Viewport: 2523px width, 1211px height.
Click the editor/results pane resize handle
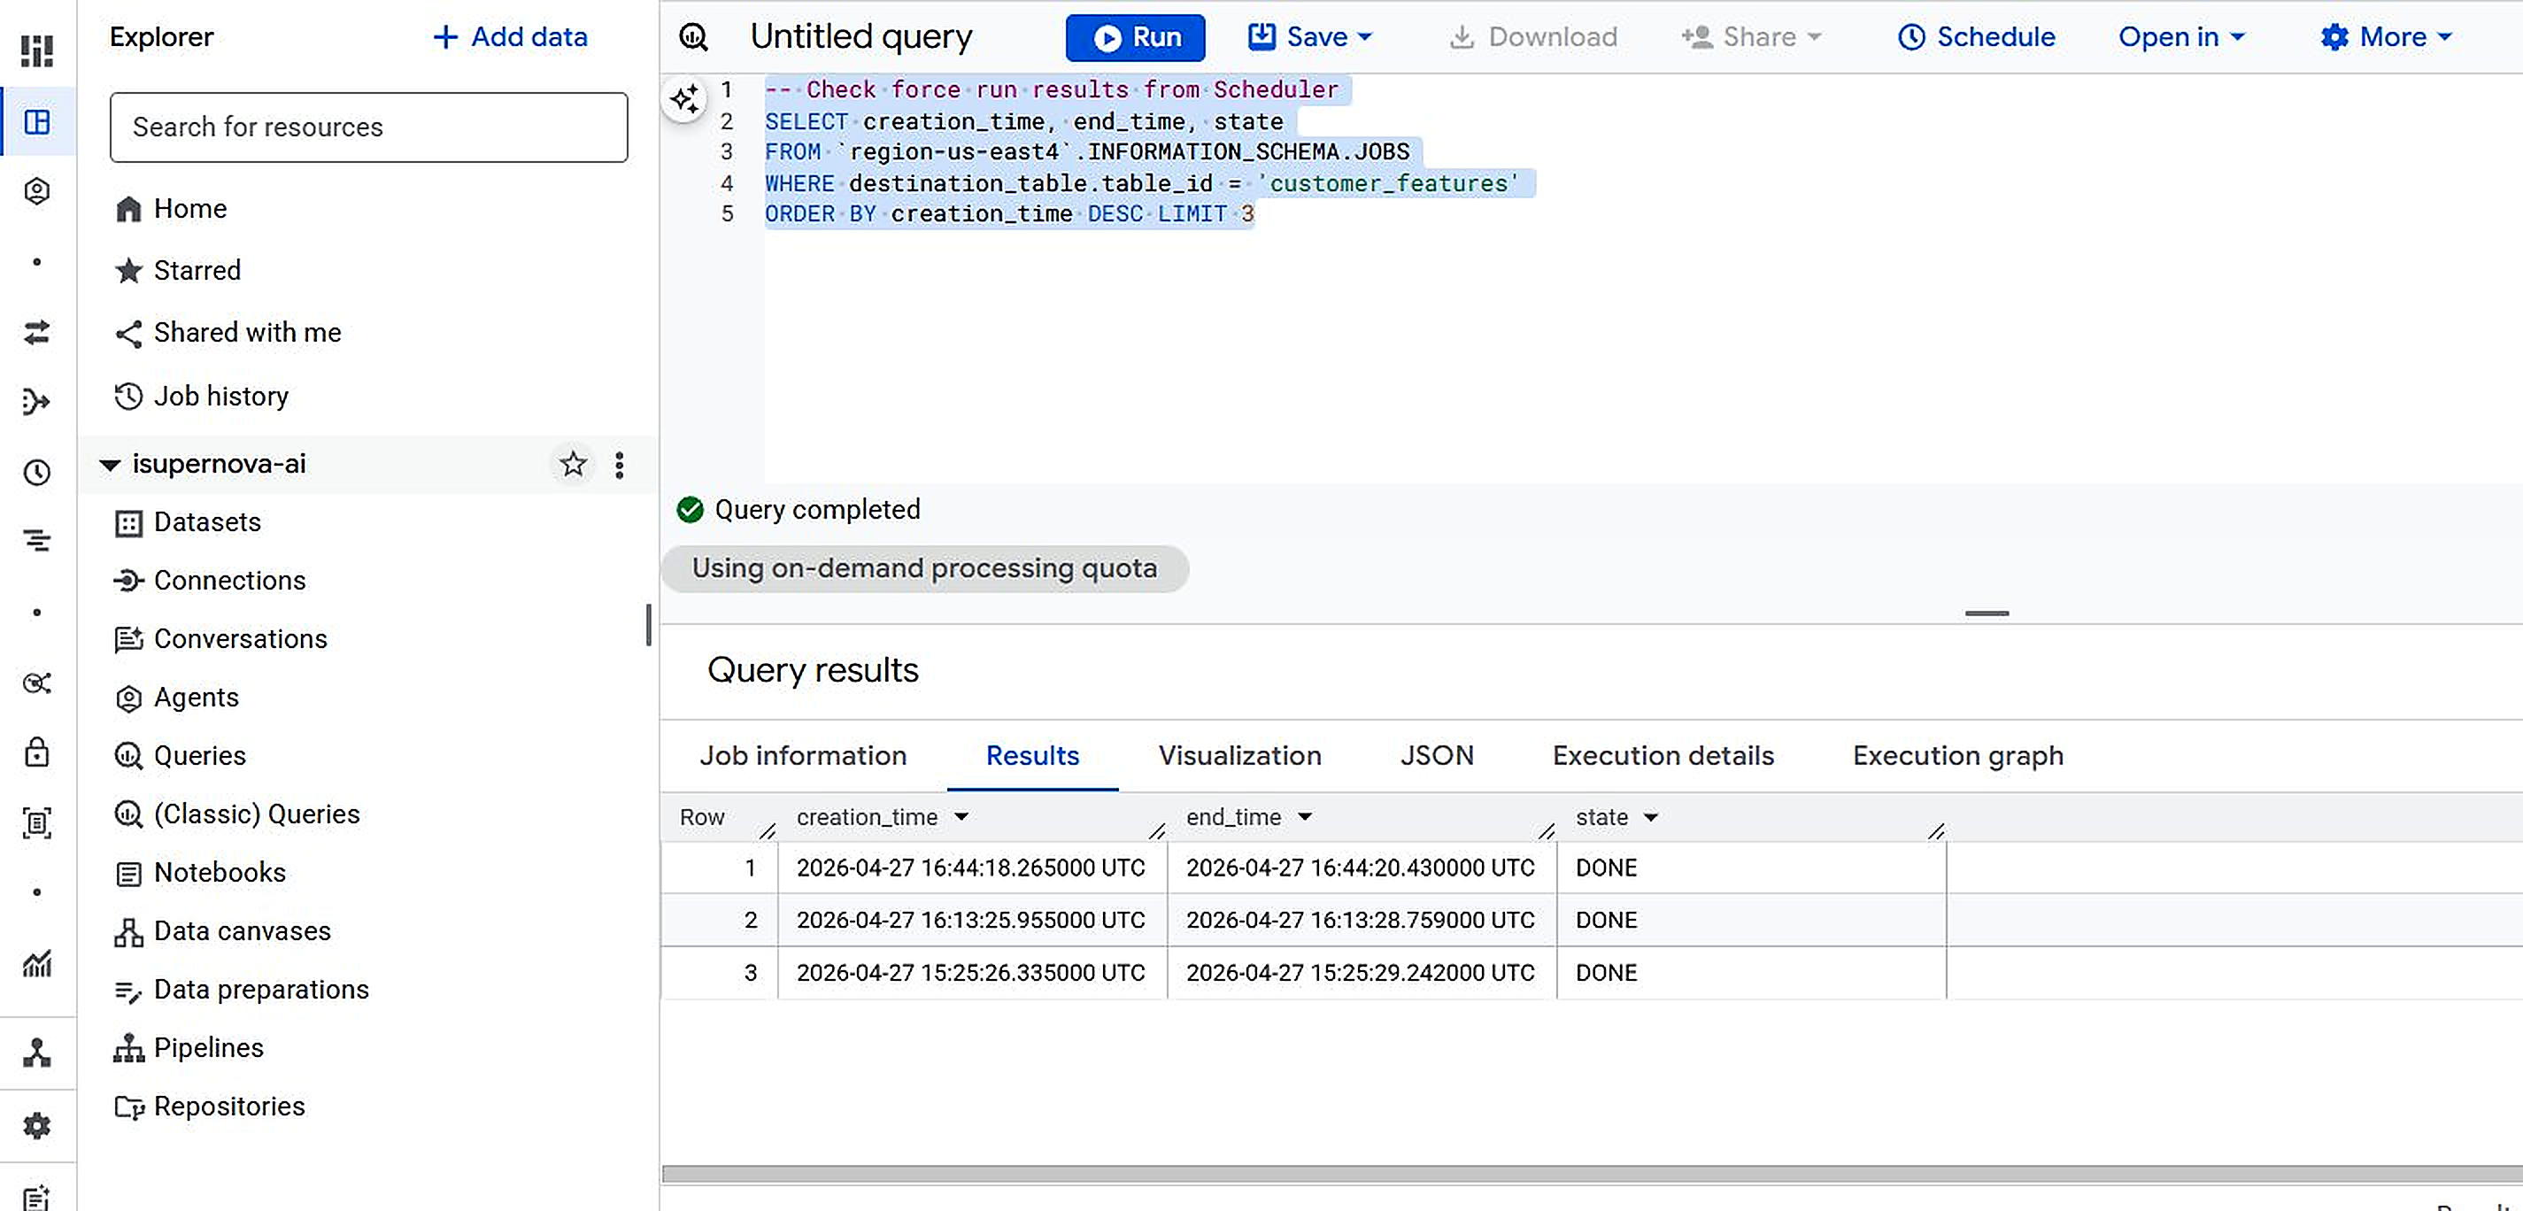coord(1987,613)
